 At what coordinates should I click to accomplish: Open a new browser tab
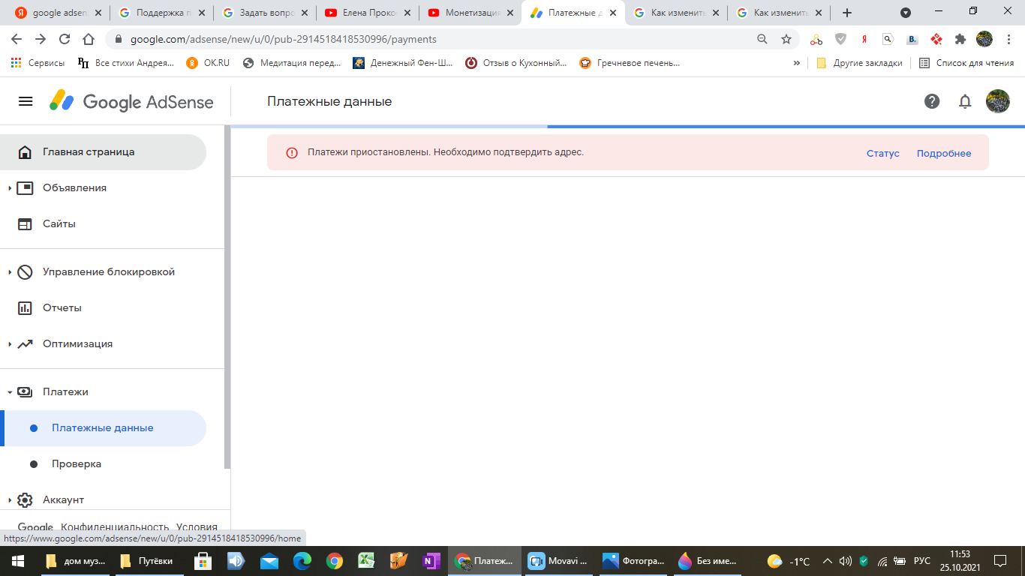[x=847, y=13]
